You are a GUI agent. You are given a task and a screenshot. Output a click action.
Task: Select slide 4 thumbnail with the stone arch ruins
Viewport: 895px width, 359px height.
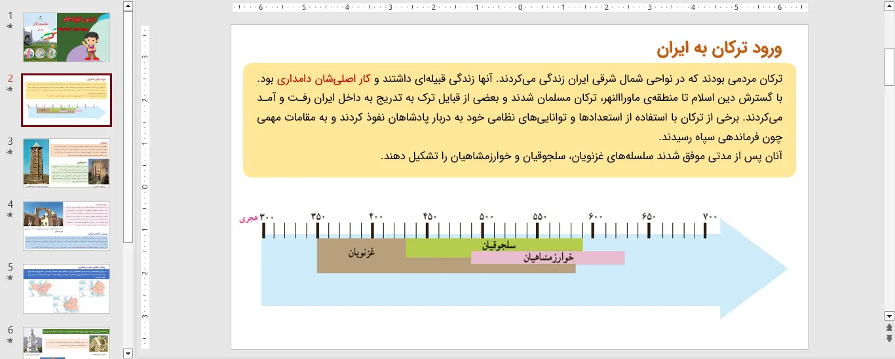66,225
